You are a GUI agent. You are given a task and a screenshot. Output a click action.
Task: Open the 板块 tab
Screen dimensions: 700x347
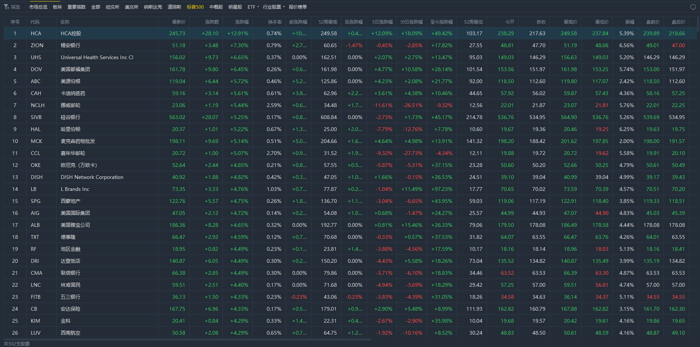[x=57, y=7]
